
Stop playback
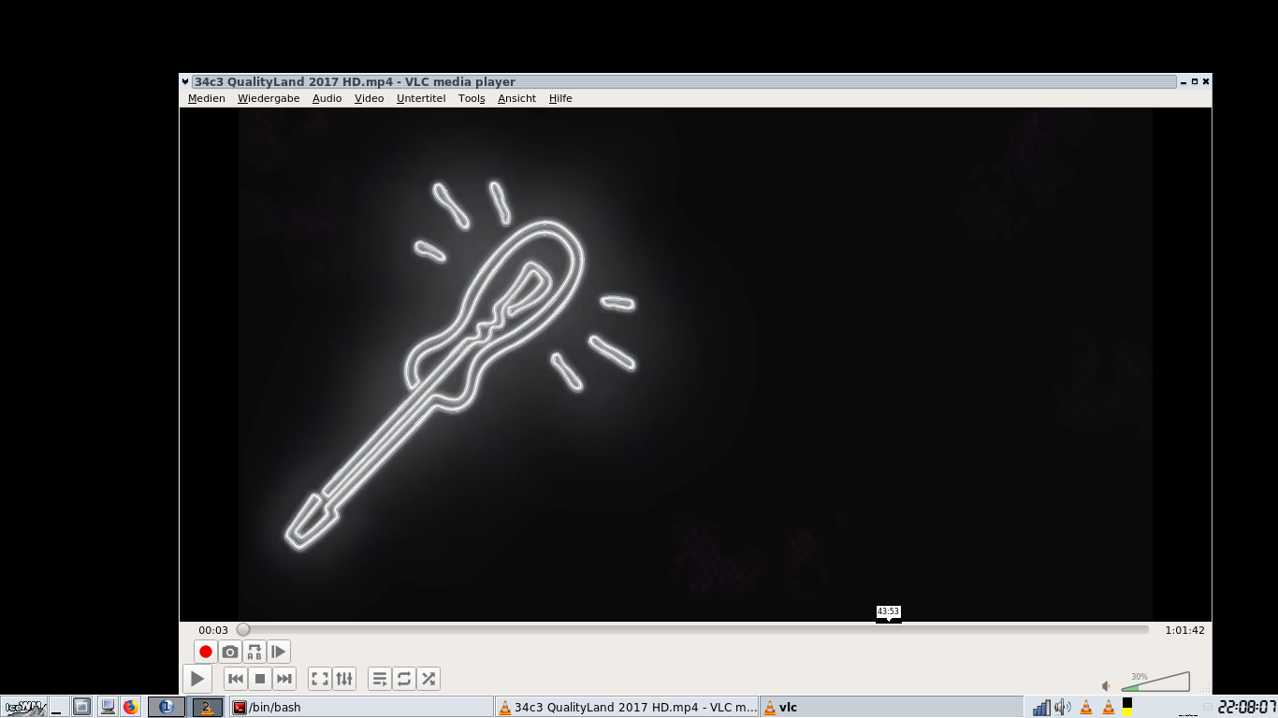pyautogui.click(x=260, y=679)
